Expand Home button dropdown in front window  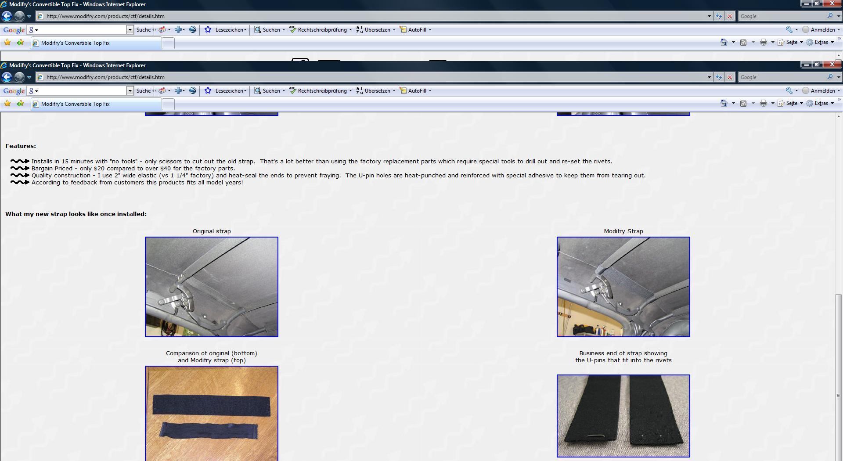tap(733, 104)
